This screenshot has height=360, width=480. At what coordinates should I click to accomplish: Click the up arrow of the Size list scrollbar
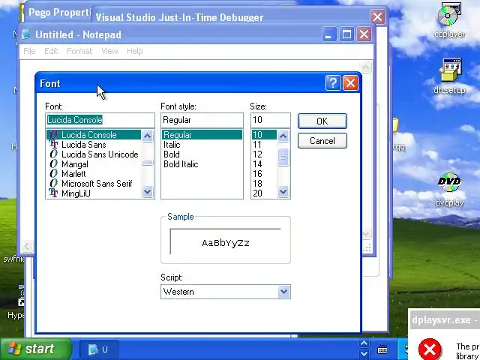pos(283,136)
